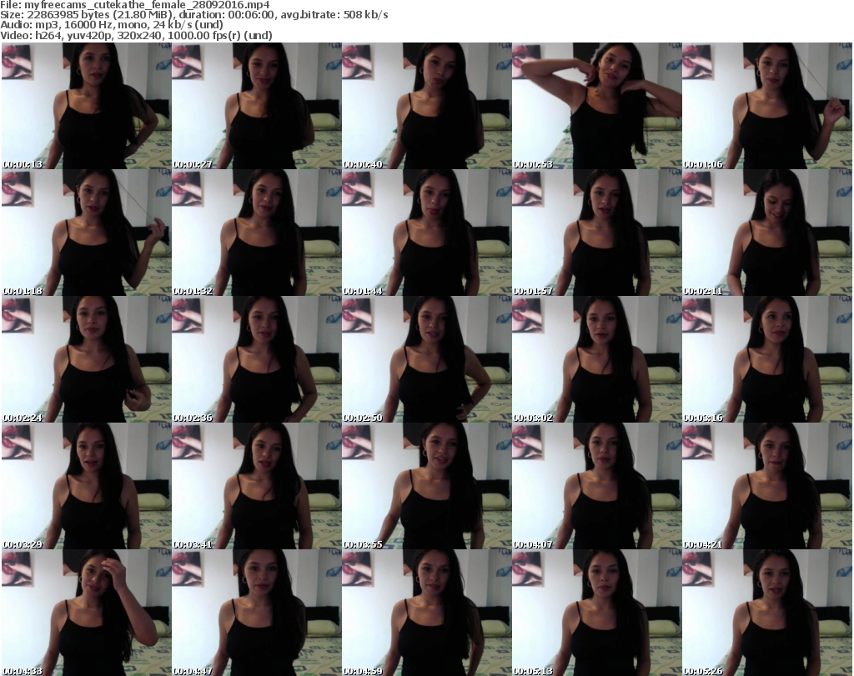This screenshot has width=854, height=676.
Task: Select the frame at timestamp 00:03:41
Action: (x=257, y=486)
